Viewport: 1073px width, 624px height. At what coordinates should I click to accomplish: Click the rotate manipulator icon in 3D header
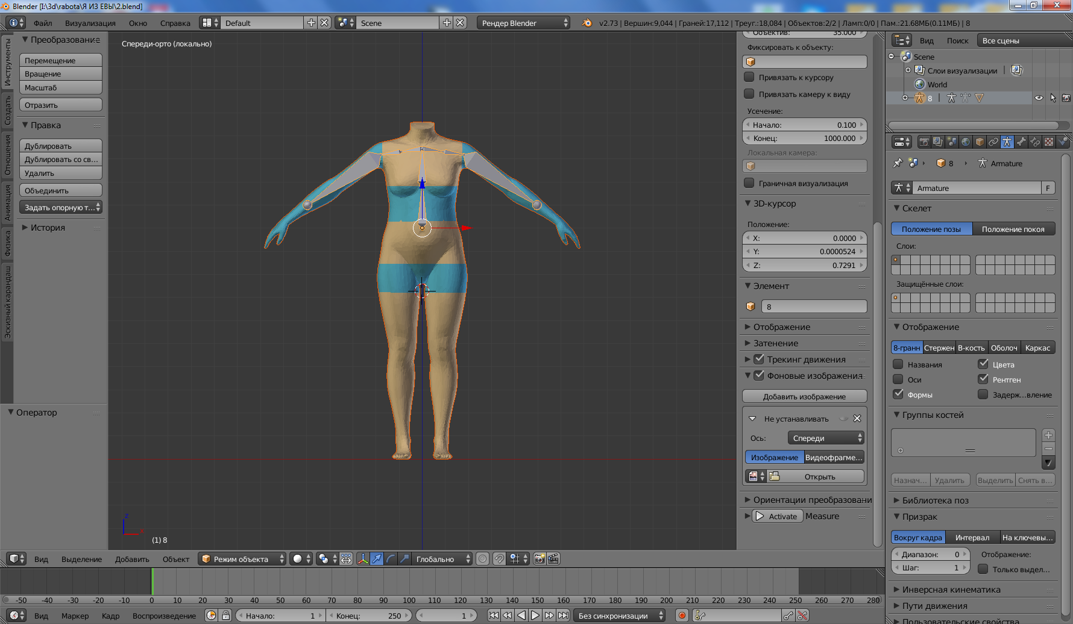tap(391, 559)
